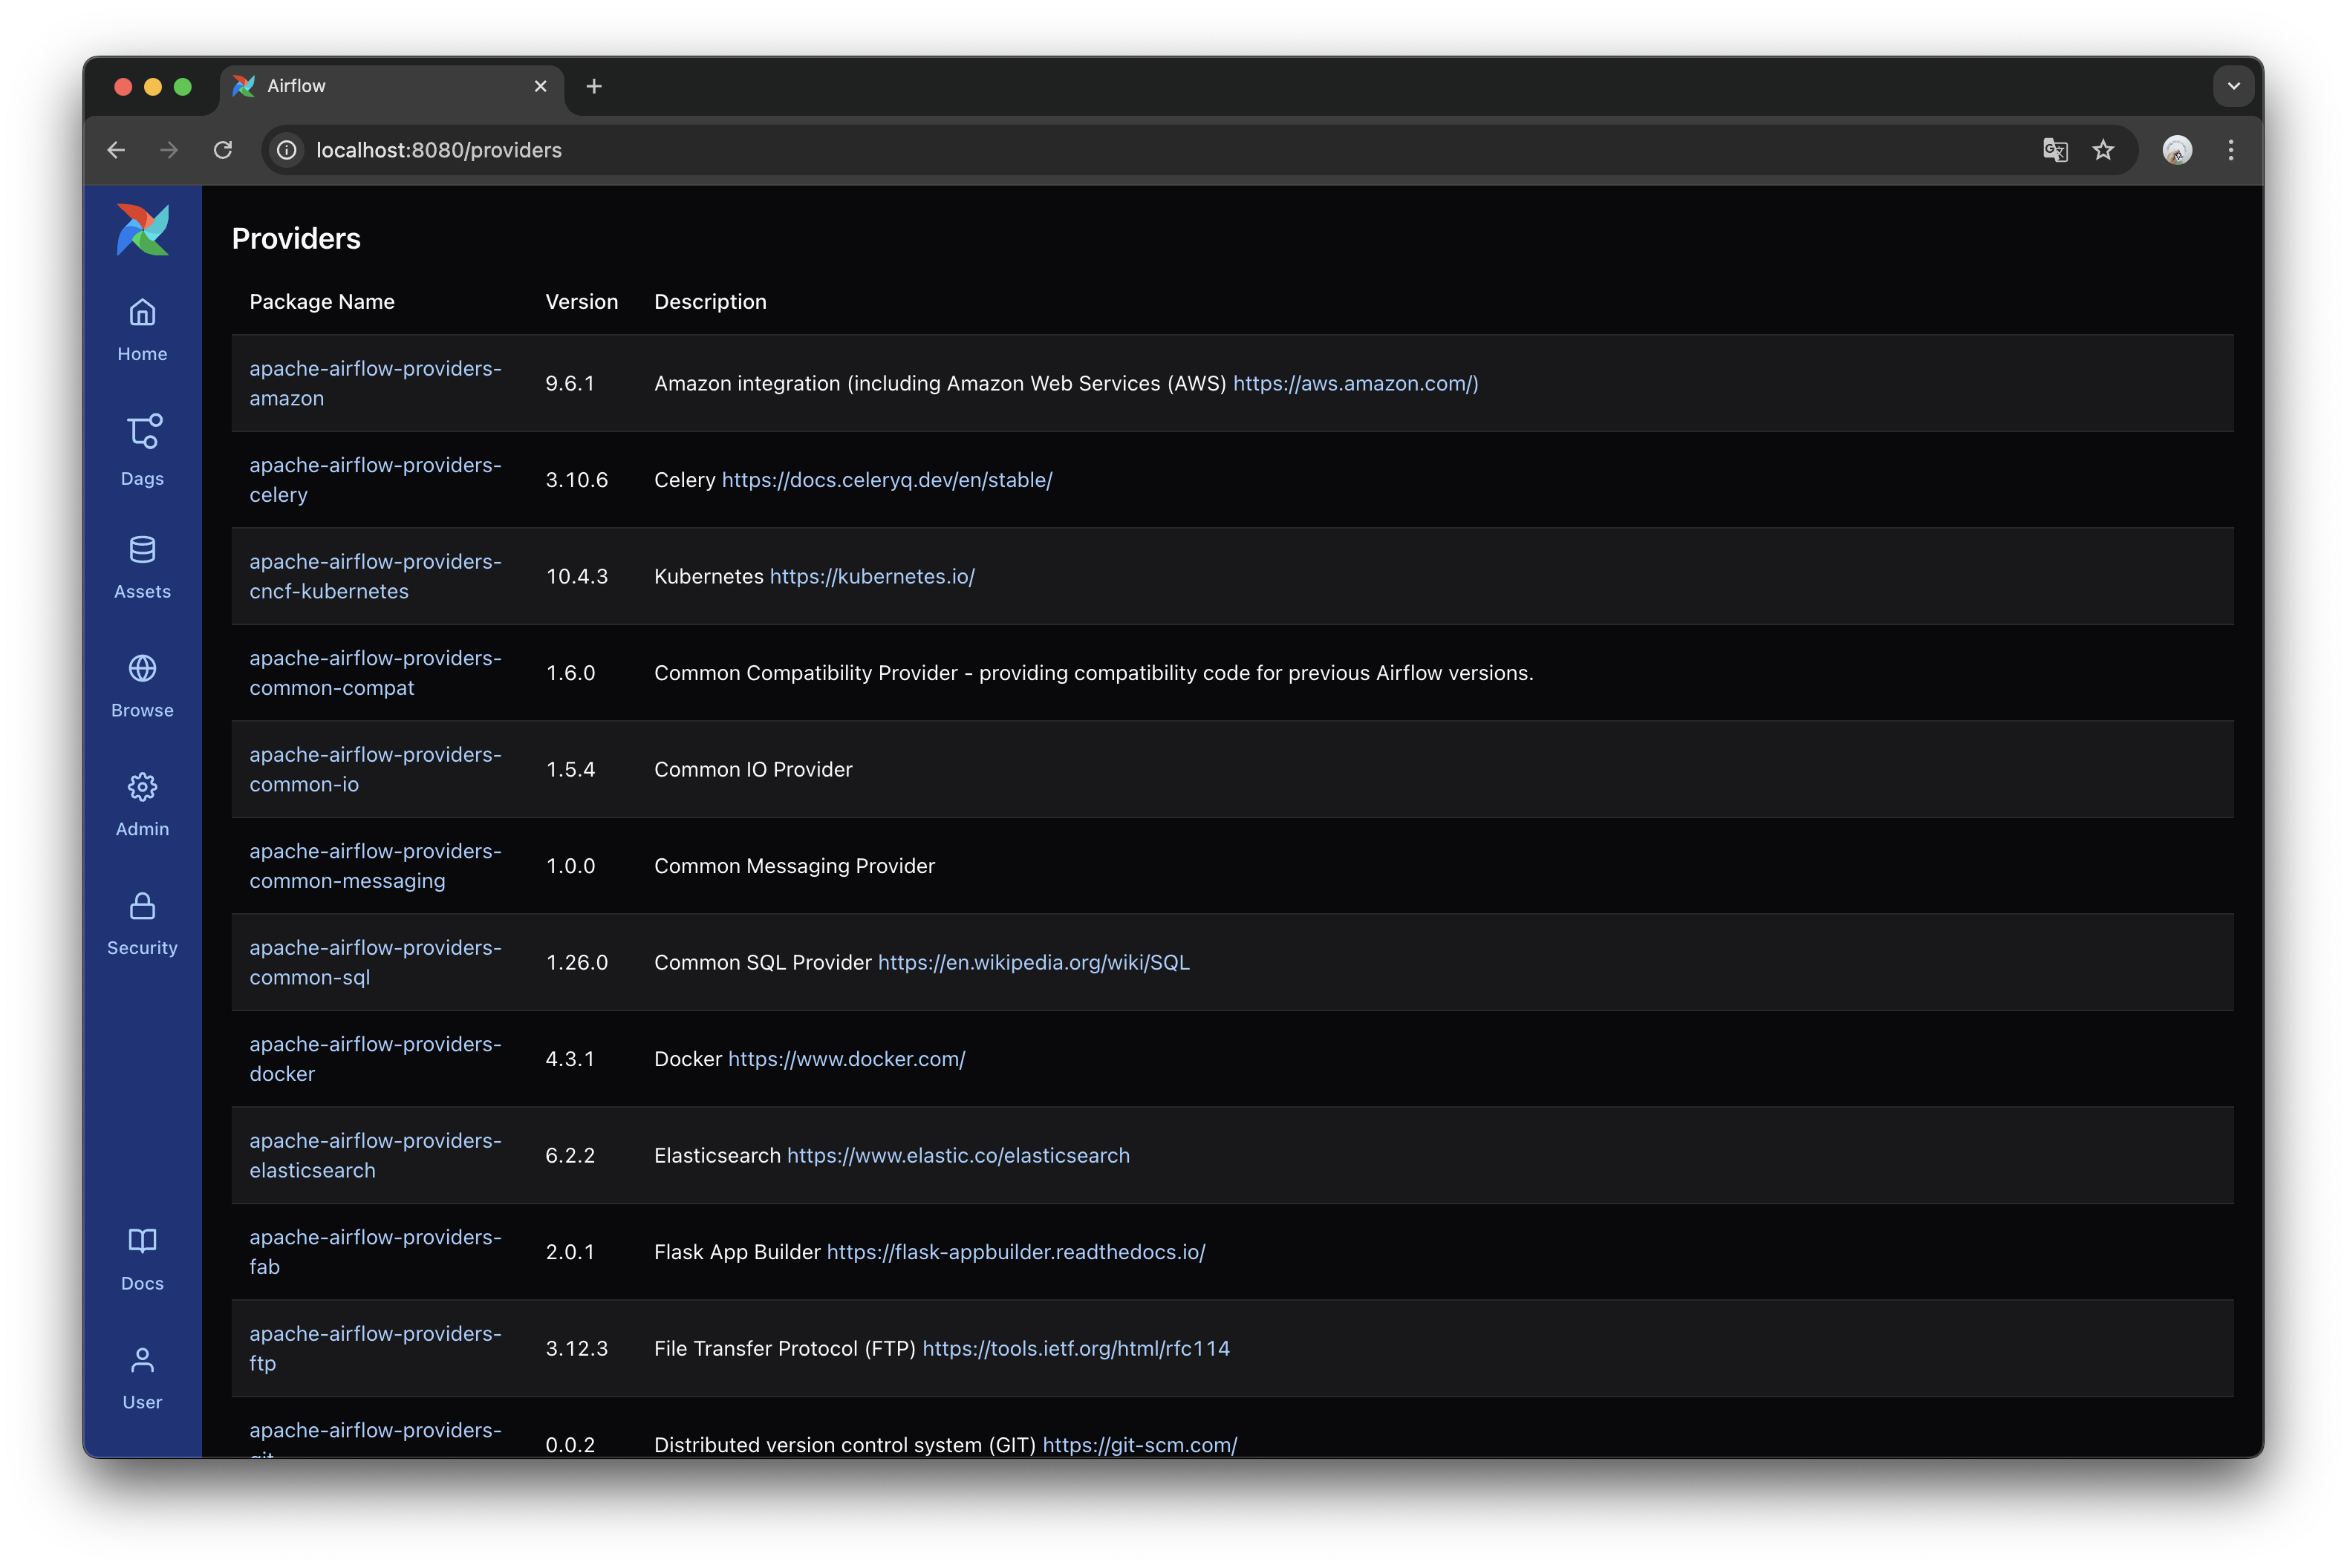Image resolution: width=2347 pixels, height=1568 pixels.
Task: Click the Description column header
Action: tap(710, 302)
